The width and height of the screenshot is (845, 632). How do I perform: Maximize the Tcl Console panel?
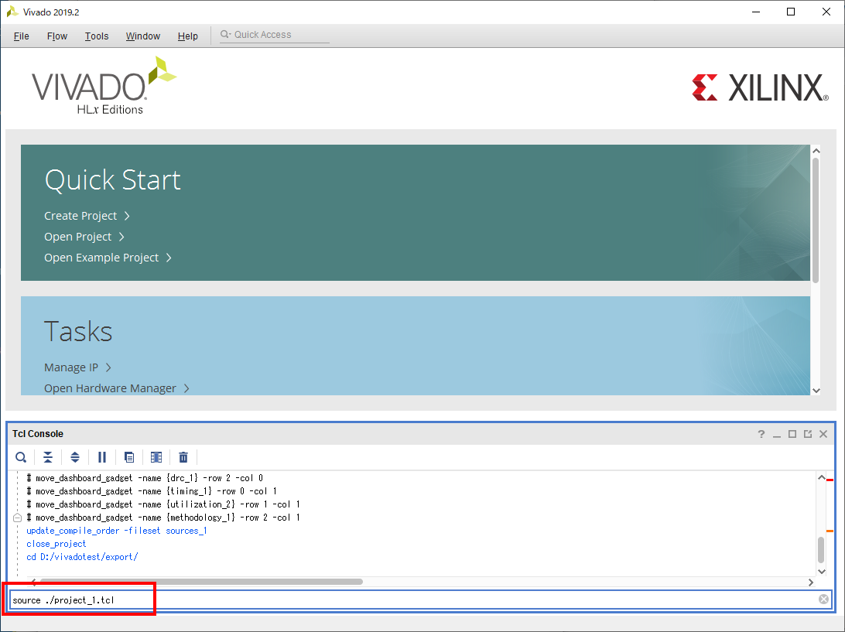(x=792, y=434)
